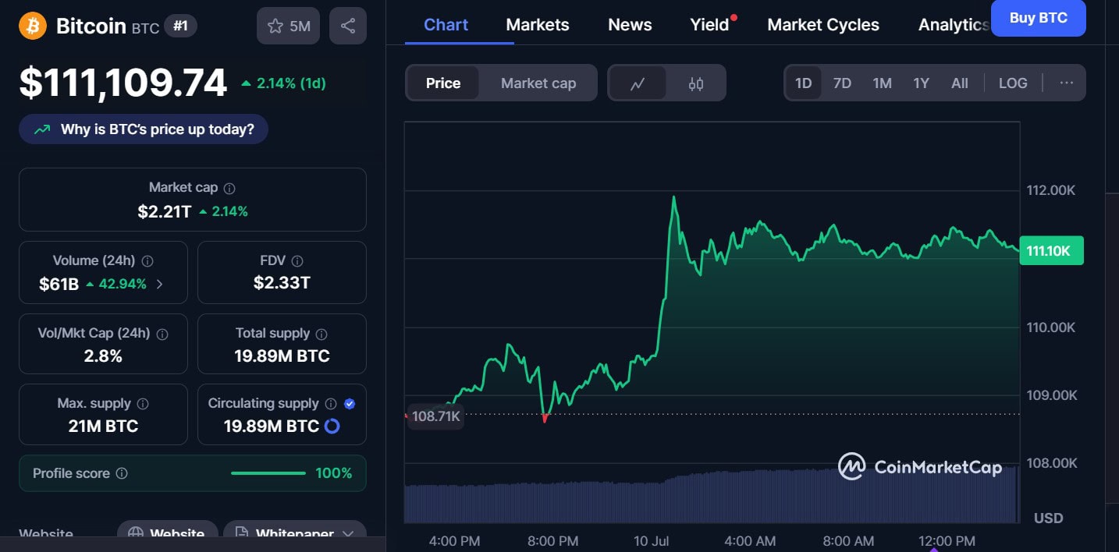Click info icon next to Market cap
Image resolution: width=1119 pixels, height=552 pixels.
(229, 188)
